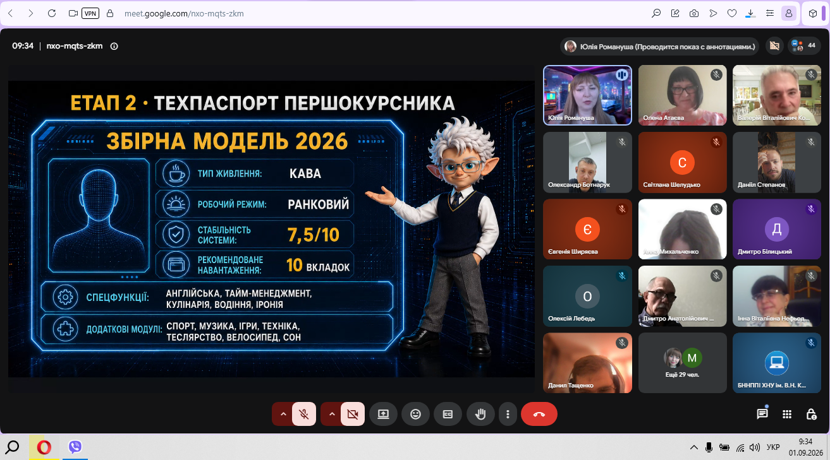Click the raise hand icon
Viewport: 830px width, 460px height.
coord(480,414)
